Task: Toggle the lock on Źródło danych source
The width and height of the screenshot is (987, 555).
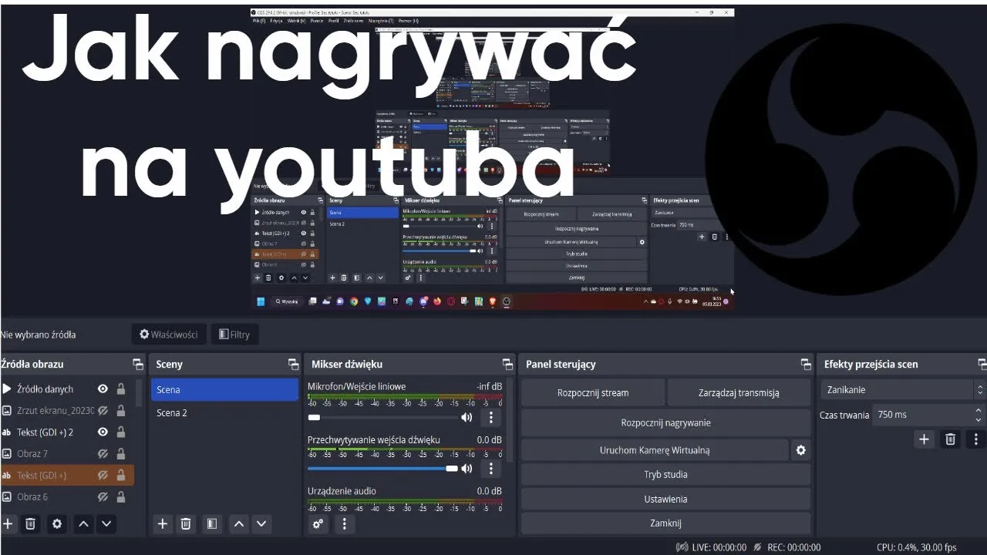Action: coord(121,389)
